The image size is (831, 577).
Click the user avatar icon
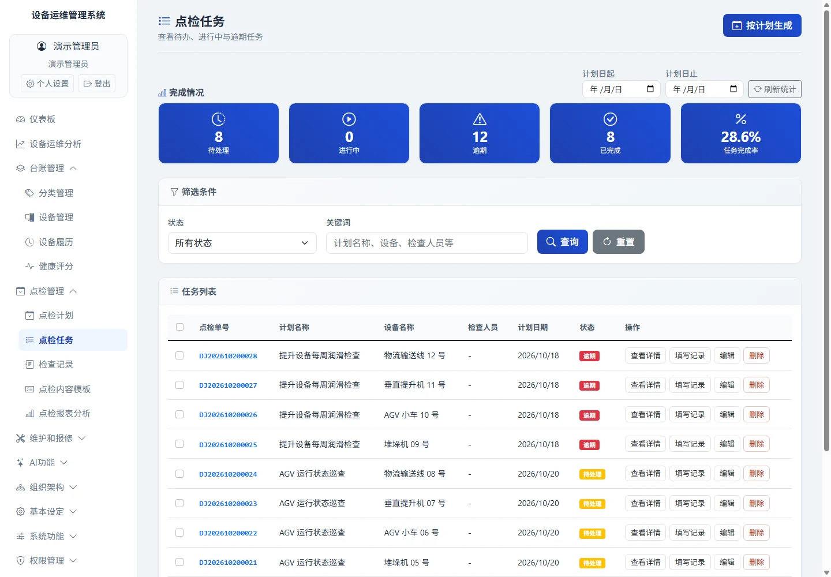pyautogui.click(x=42, y=46)
